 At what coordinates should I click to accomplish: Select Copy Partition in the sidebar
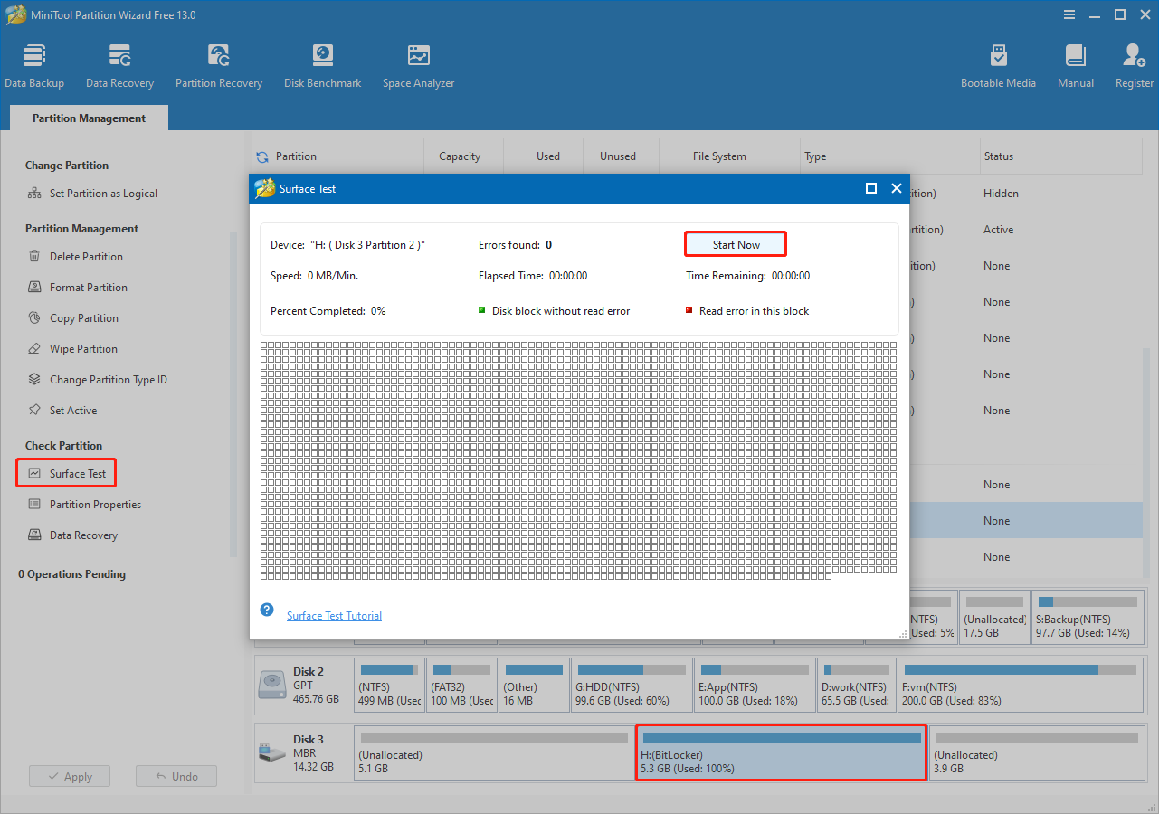click(85, 317)
